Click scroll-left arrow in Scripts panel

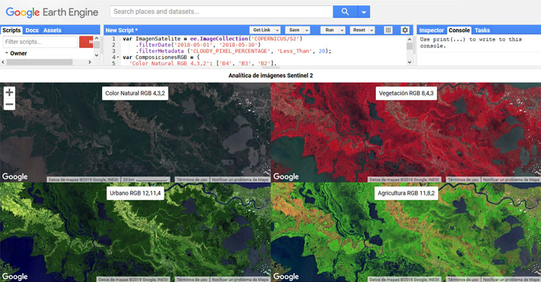[x=3, y=62]
